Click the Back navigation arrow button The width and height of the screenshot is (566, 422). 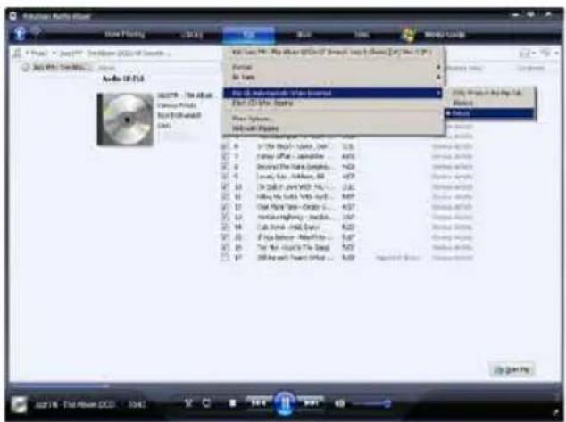[x=20, y=34]
